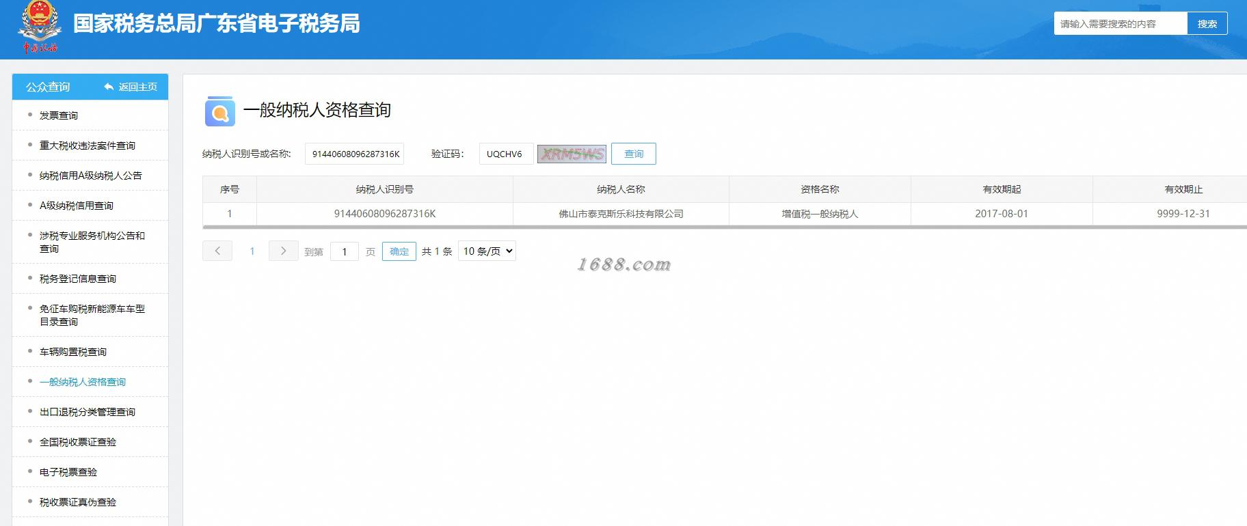
Task: Select 车辆购置税查询 menu item
Action: pos(73,352)
